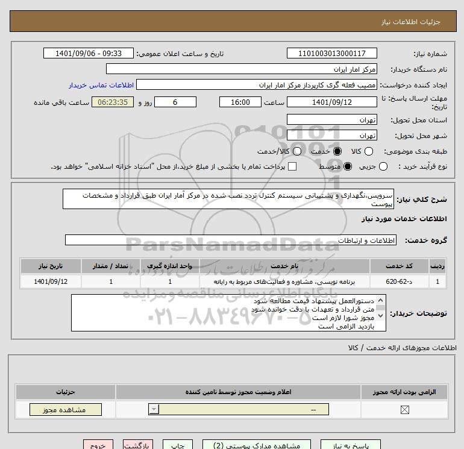The height and width of the screenshot is (449, 464).
Task: Click the جزئیات column header
Action: pyautogui.click(x=66, y=392)
